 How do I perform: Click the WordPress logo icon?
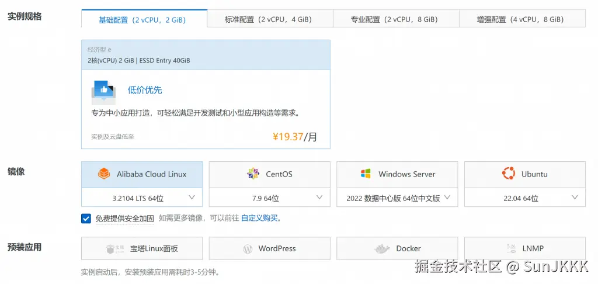248,249
